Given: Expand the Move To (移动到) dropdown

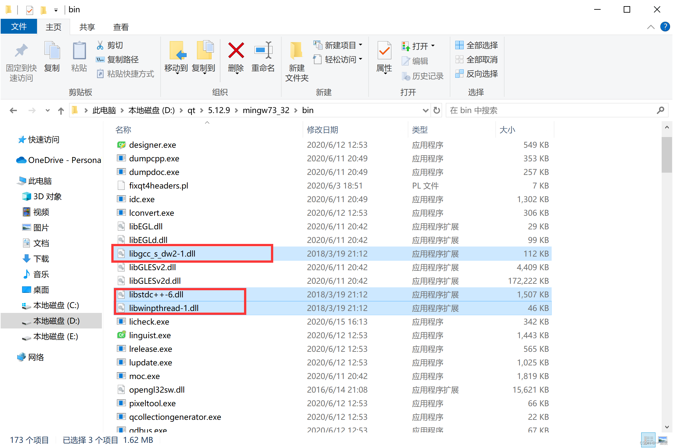Looking at the screenshot, I should [x=176, y=69].
